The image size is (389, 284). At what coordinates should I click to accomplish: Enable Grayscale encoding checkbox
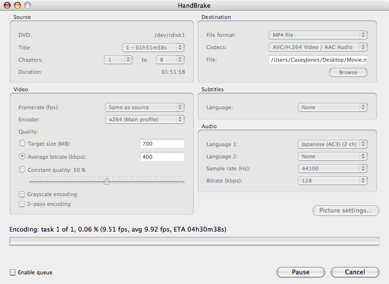[22, 194]
